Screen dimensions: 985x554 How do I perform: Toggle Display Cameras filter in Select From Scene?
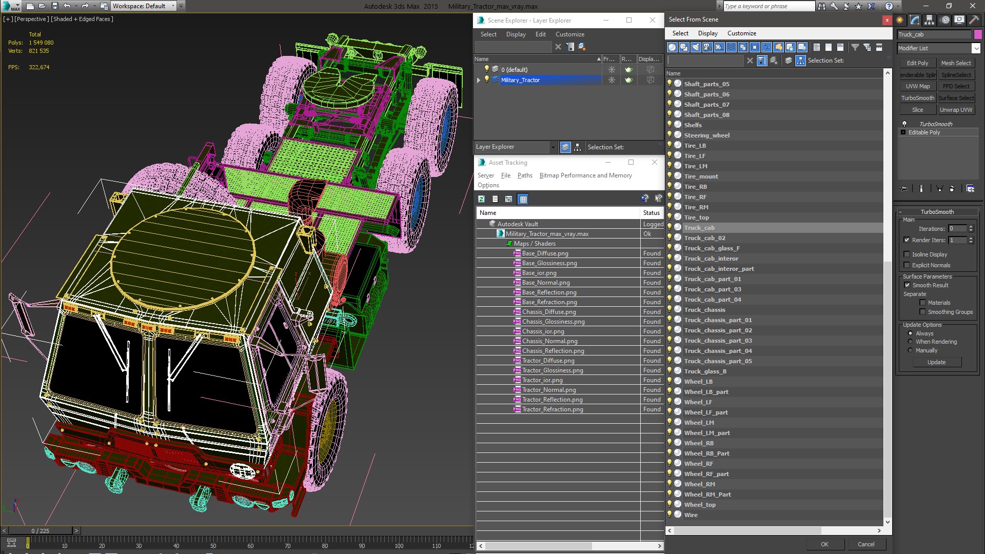(x=707, y=47)
